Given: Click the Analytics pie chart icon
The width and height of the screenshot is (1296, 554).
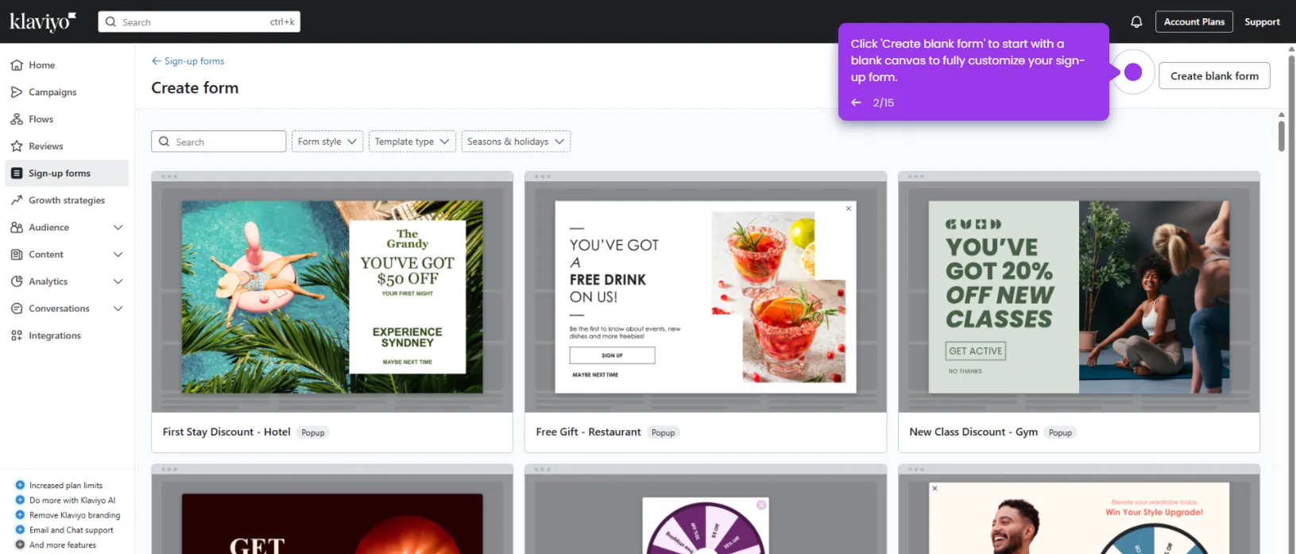Looking at the screenshot, I should (17, 281).
